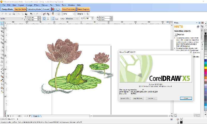
Task: Toggle Graphics Mode
Action: point(20,9)
